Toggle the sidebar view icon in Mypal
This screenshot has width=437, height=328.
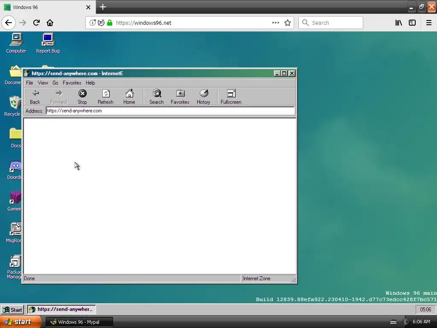[x=412, y=23]
